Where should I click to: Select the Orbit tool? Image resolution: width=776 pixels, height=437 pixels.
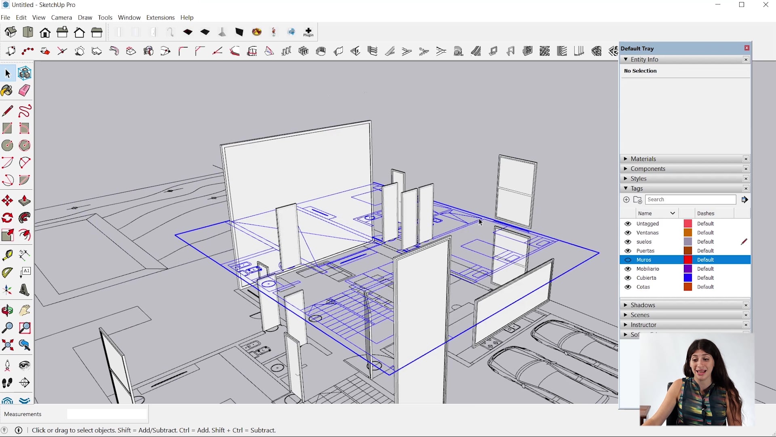click(7, 310)
